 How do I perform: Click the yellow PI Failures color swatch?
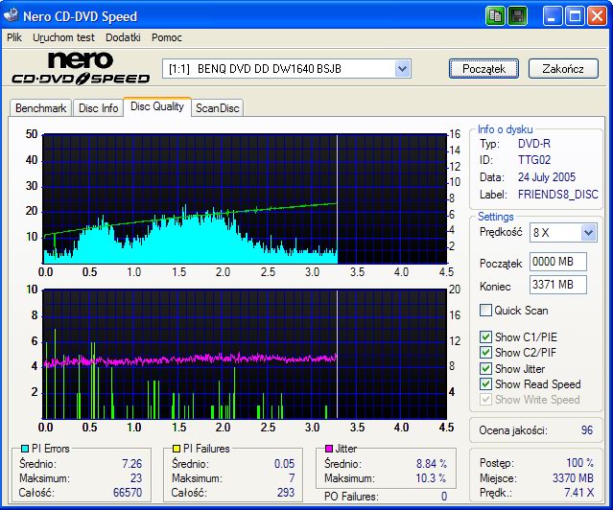177,449
